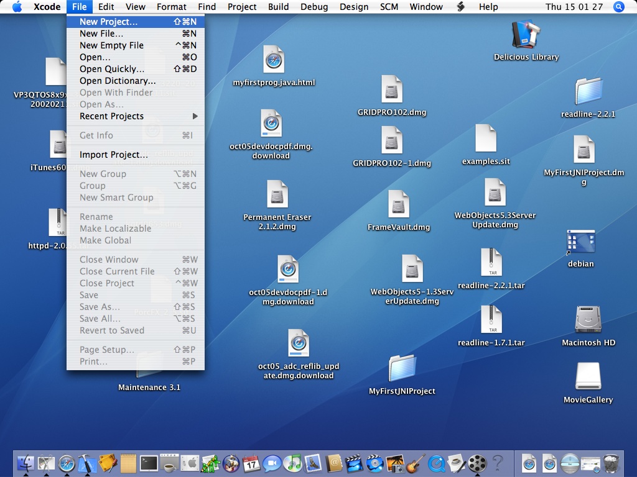Viewport: 637px width, 477px height.
Task: Open the Trash in the Dock
Action: tap(611, 463)
